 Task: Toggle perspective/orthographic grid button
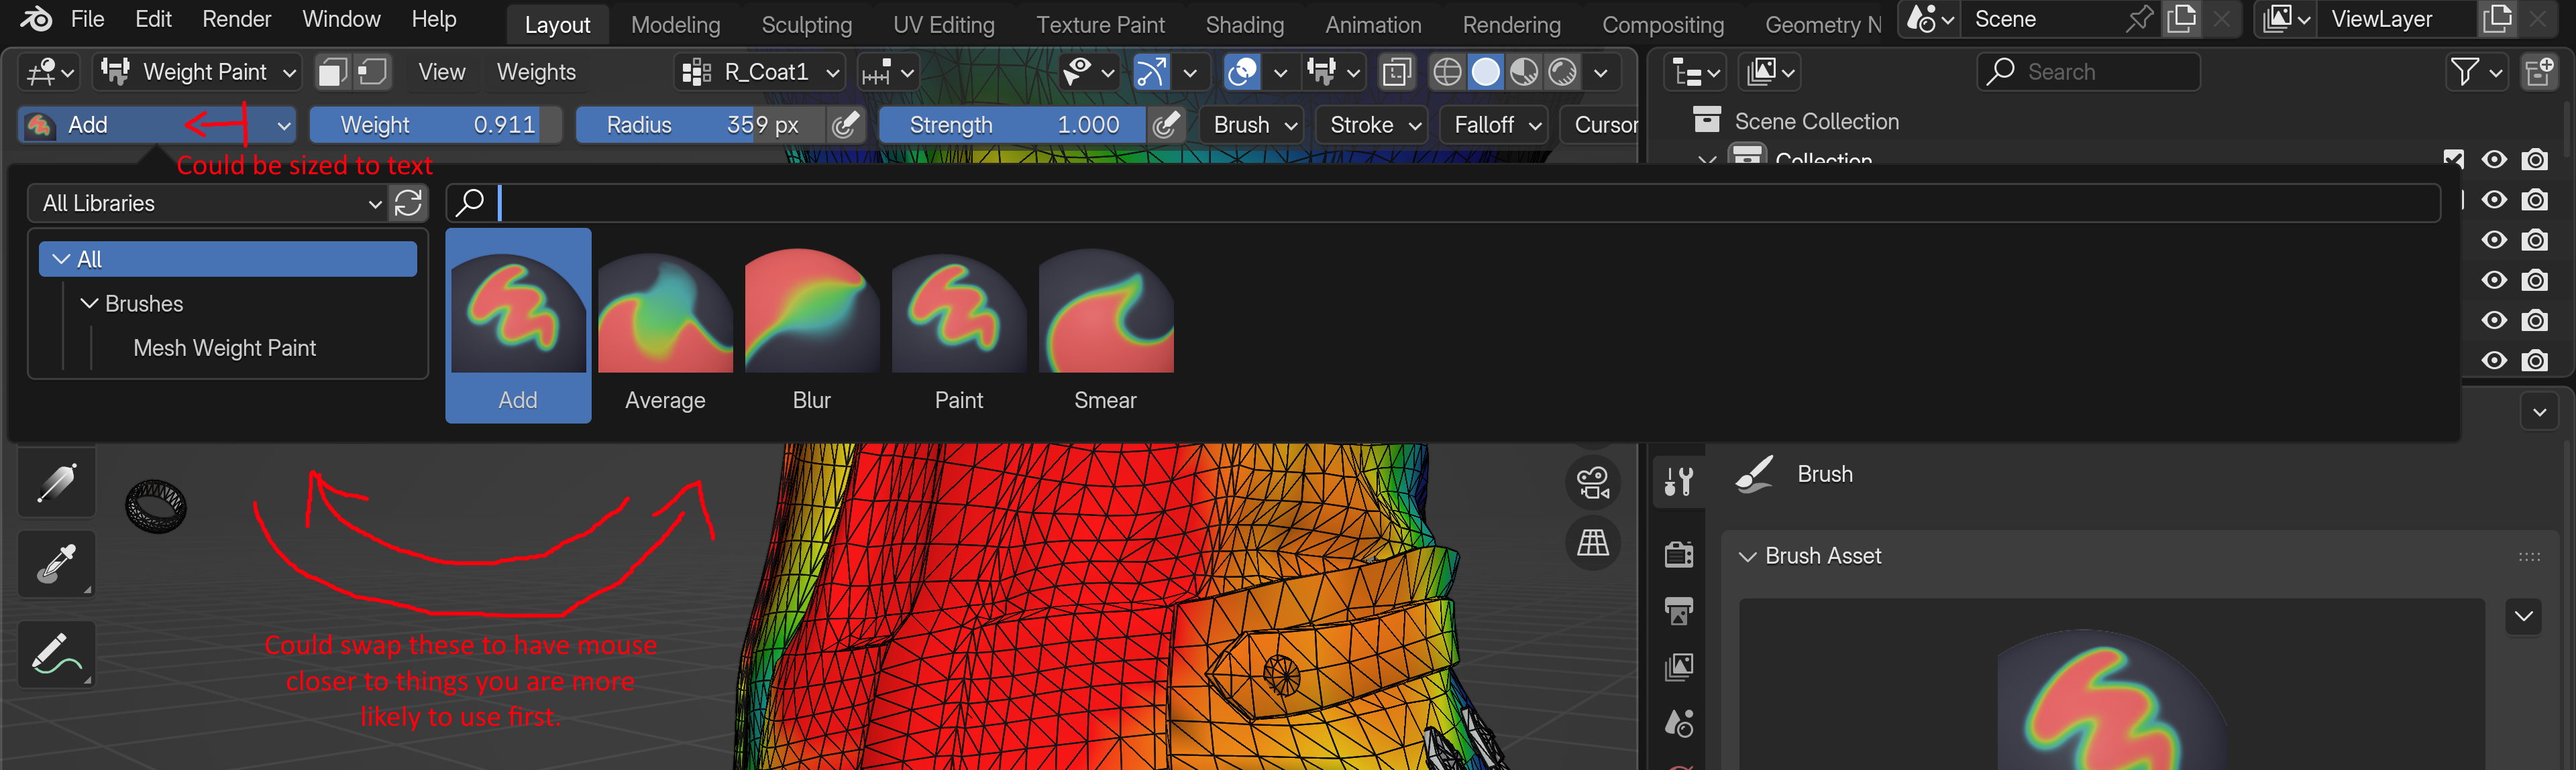(1592, 542)
